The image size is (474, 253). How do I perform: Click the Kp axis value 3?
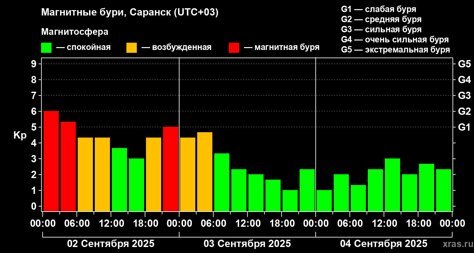click(34, 159)
